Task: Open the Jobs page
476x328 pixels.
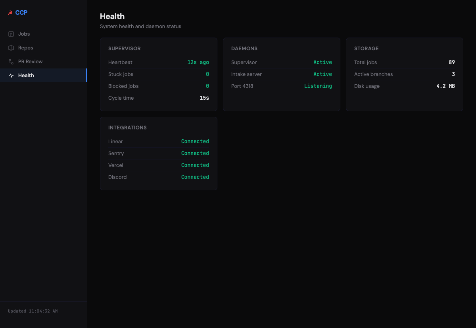Action: [43, 34]
